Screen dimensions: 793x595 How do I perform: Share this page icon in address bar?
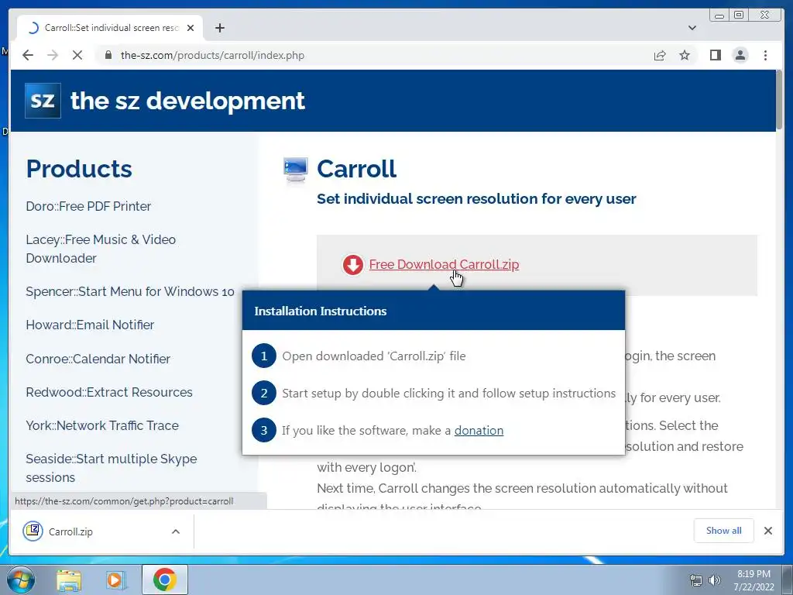660,55
